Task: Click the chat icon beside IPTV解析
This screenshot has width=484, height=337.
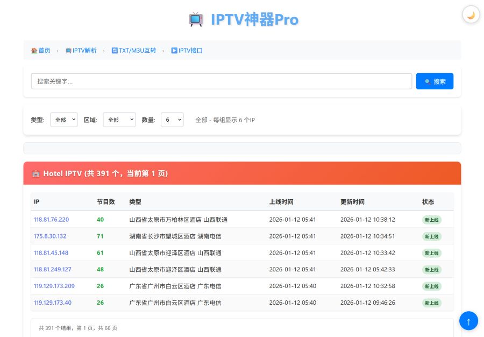Action: point(68,50)
